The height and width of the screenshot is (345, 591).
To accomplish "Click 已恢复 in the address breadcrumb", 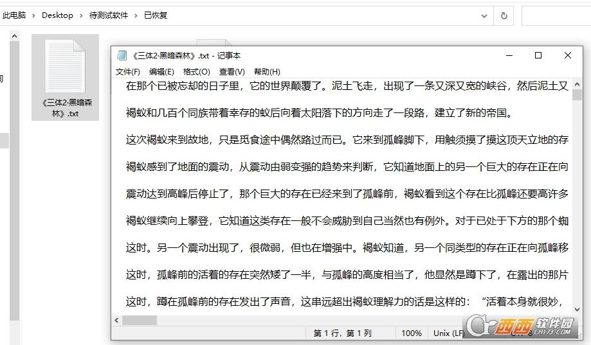I will tap(156, 15).
